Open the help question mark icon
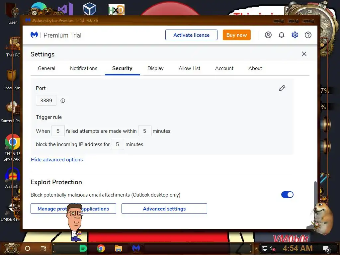The width and height of the screenshot is (340, 255). 308,35
